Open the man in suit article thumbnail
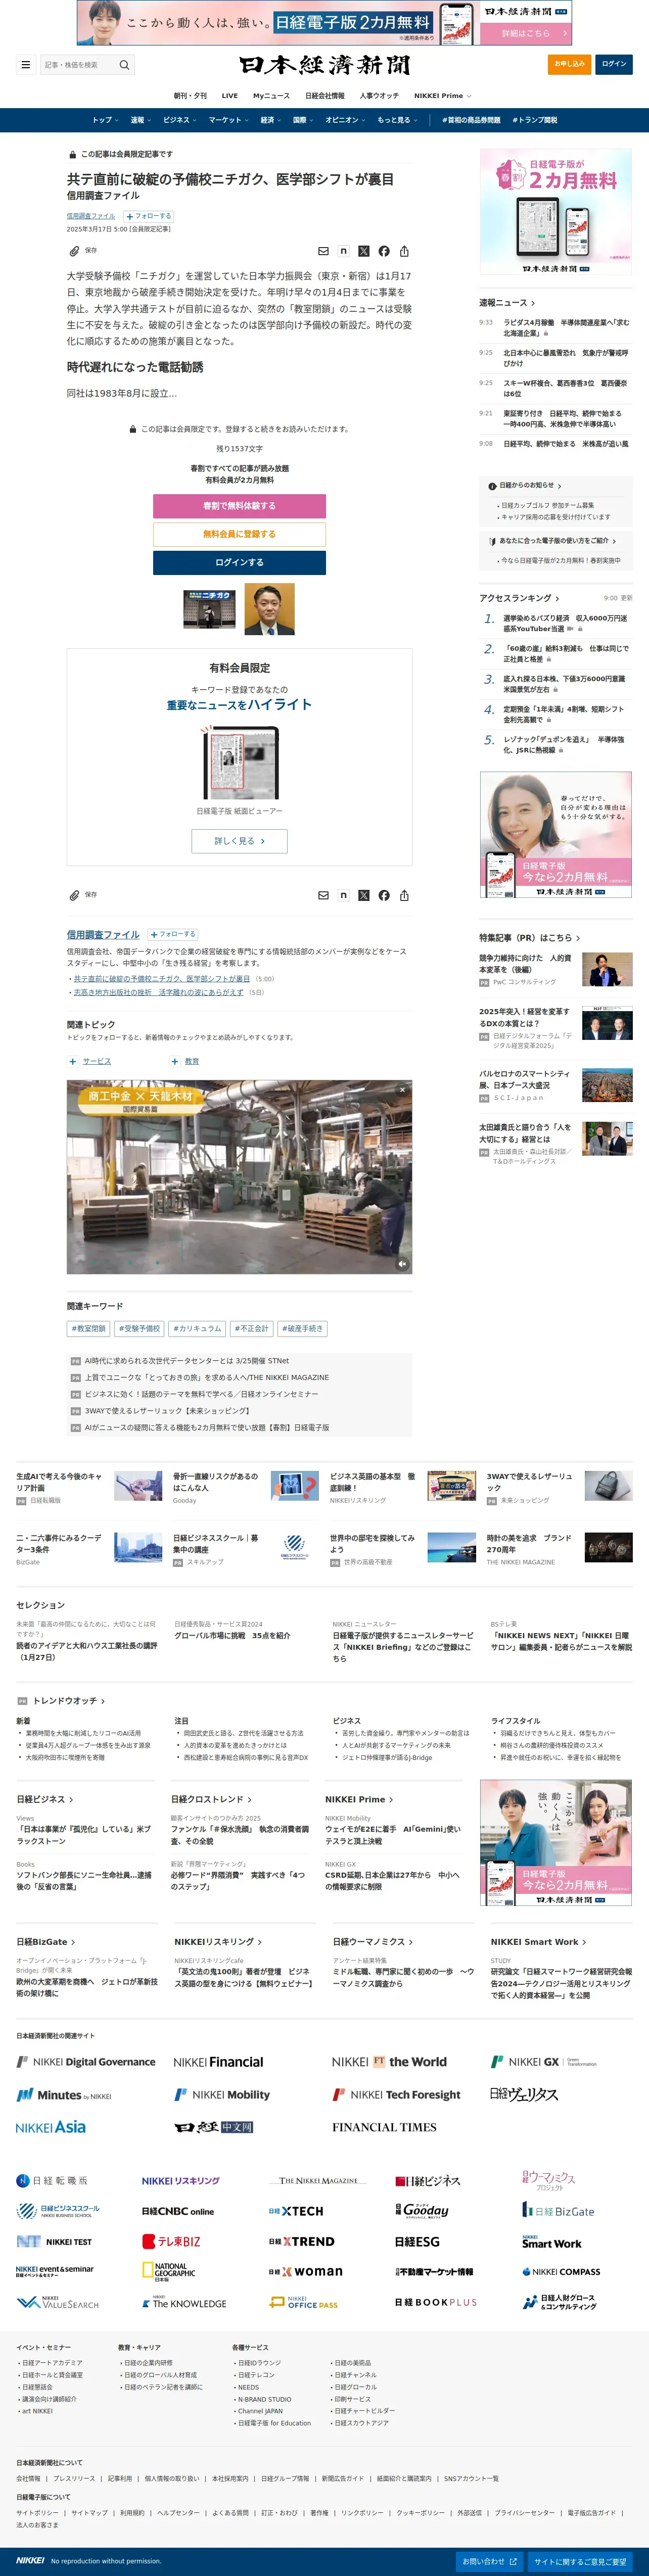The width and height of the screenshot is (649, 2576). [270, 609]
